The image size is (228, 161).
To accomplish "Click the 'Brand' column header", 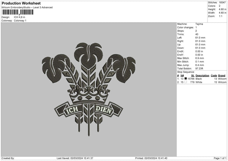I will [222, 76].
